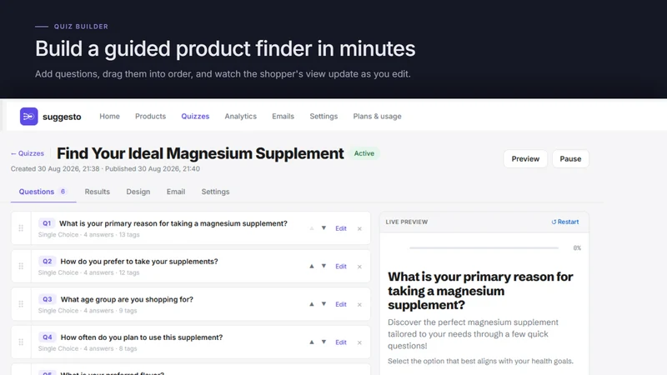This screenshot has width=667, height=375.
Task: Grab the drag handle for Q3
Action: (21, 304)
